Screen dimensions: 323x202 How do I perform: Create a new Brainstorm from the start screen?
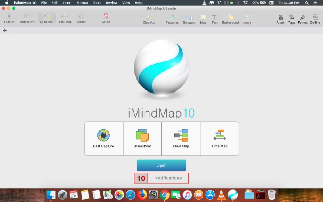point(143,138)
